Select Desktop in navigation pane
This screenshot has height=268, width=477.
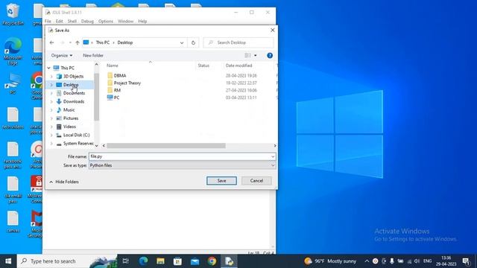tap(71, 85)
